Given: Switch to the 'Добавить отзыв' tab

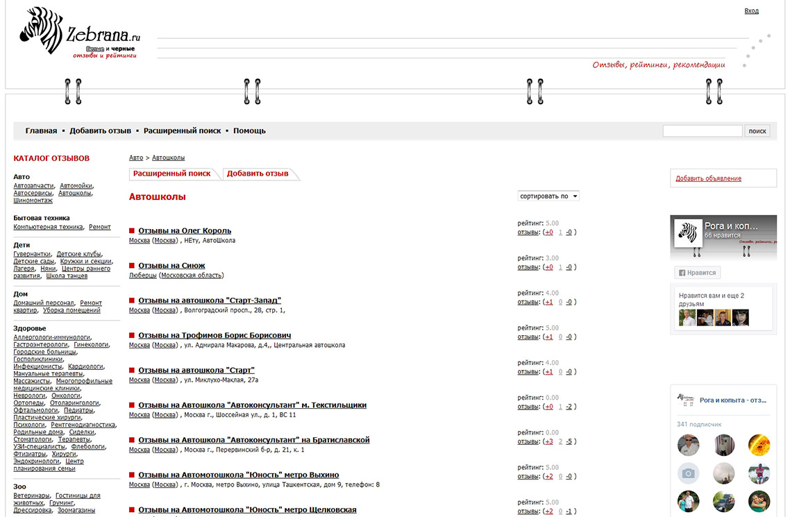Looking at the screenshot, I should [x=258, y=173].
